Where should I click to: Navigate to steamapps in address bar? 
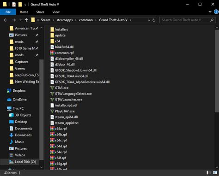[x=65, y=20]
